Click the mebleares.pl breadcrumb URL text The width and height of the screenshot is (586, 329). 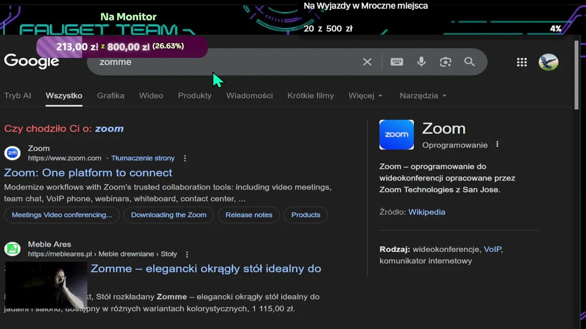click(x=103, y=254)
